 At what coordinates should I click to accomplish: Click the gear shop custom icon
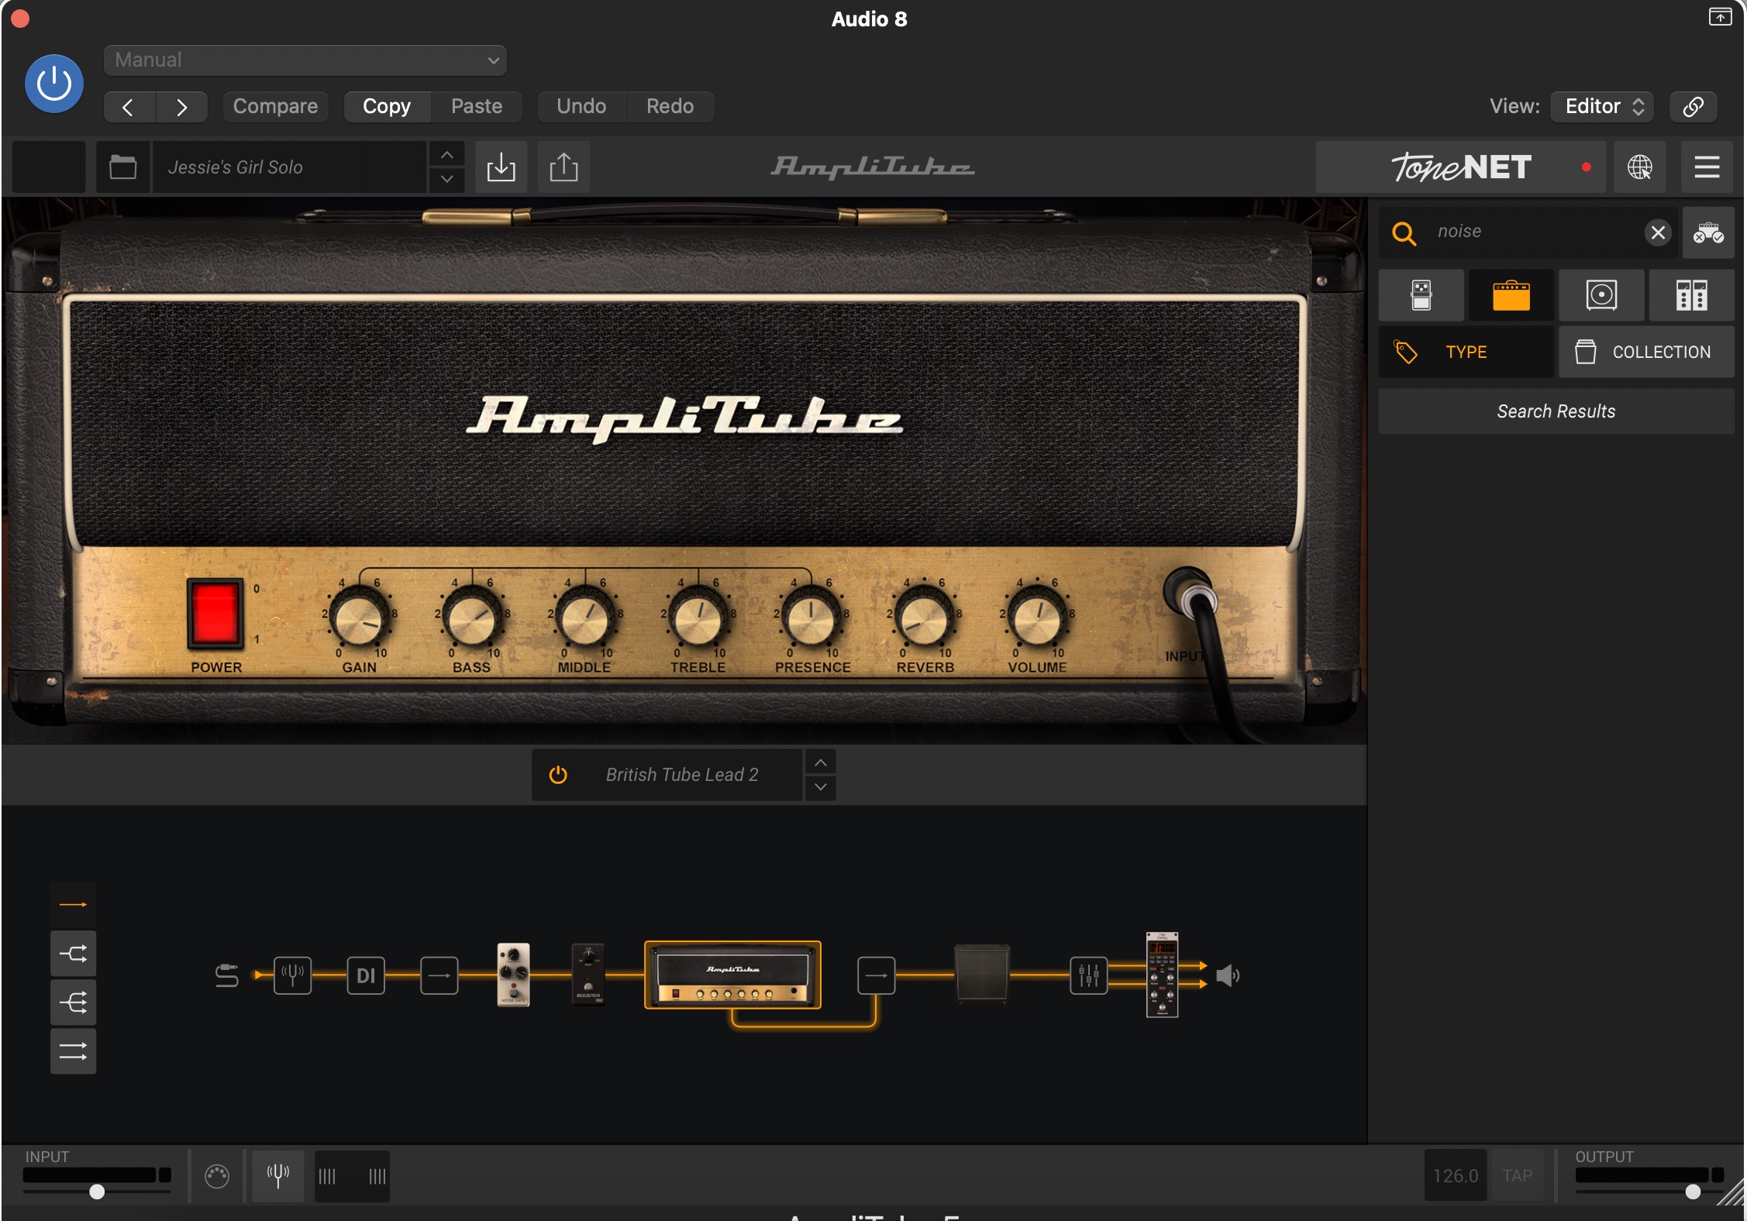1708,232
